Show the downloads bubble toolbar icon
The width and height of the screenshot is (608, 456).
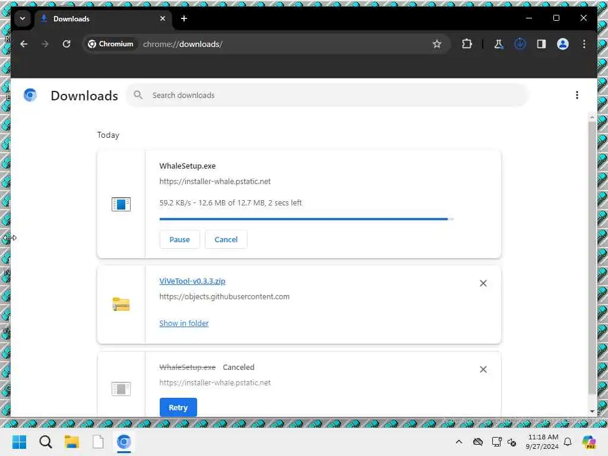(x=520, y=44)
